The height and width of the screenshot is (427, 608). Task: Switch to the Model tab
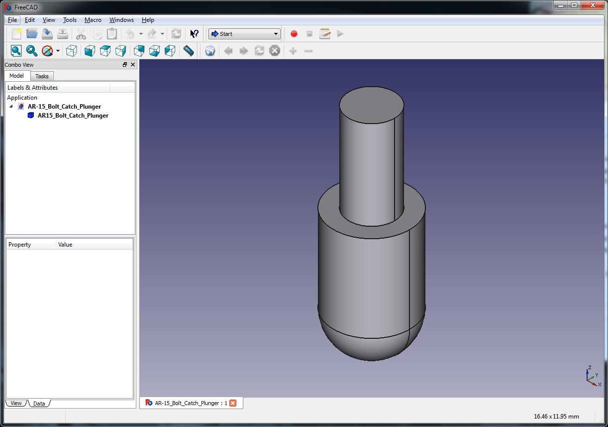[17, 76]
